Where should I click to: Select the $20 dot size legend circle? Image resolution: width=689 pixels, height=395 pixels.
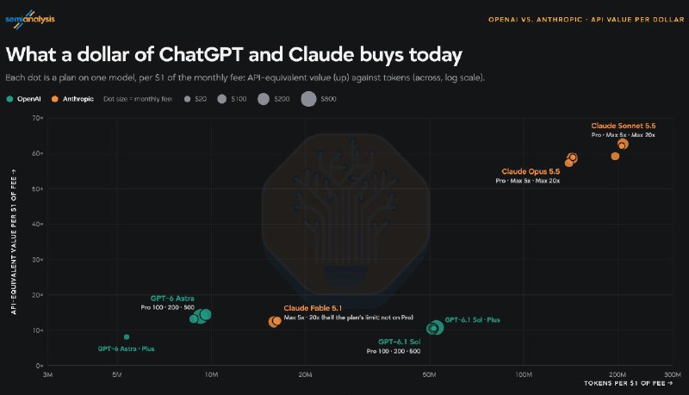coord(187,99)
